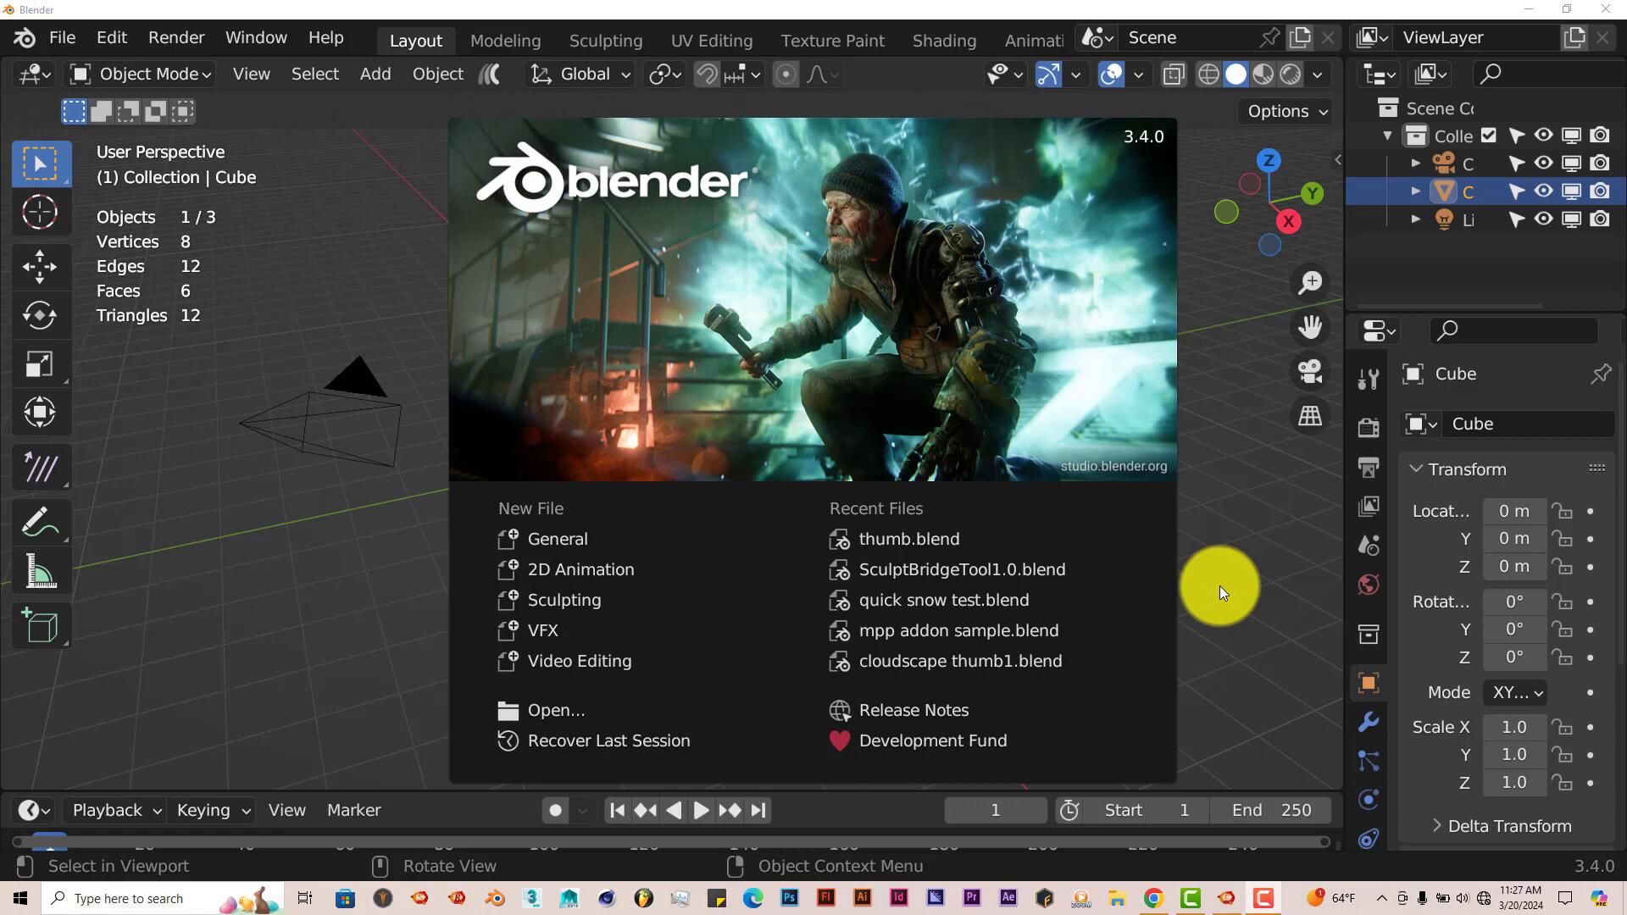Screen dimensions: 1627x915
Task: Select the Rotate tool
Action: (40, 315)
